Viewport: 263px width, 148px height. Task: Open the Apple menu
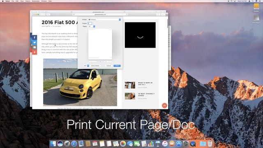point(3,1)
